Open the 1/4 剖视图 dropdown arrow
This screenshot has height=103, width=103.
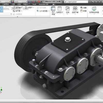click(49, 11)
